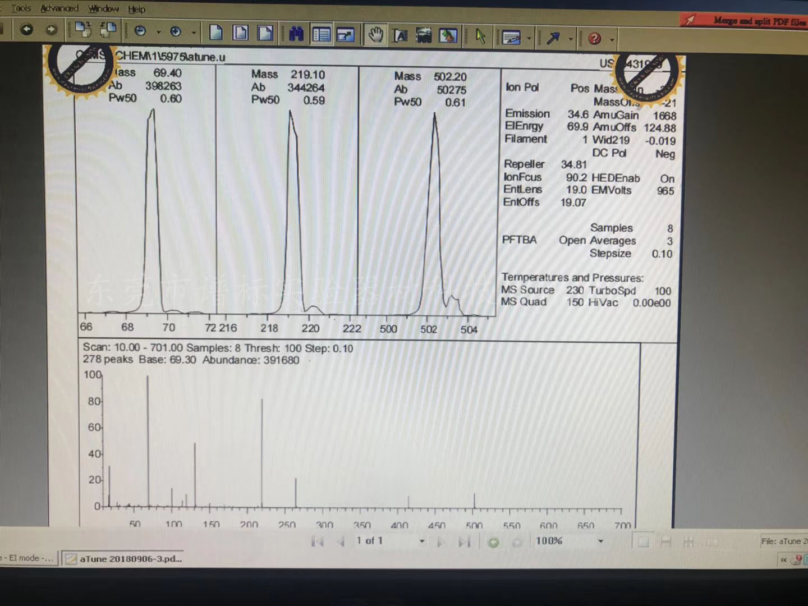Viewport: 808px width, 606px height.
Task: Click the previous view back arrow
Action: click(26, 29)
